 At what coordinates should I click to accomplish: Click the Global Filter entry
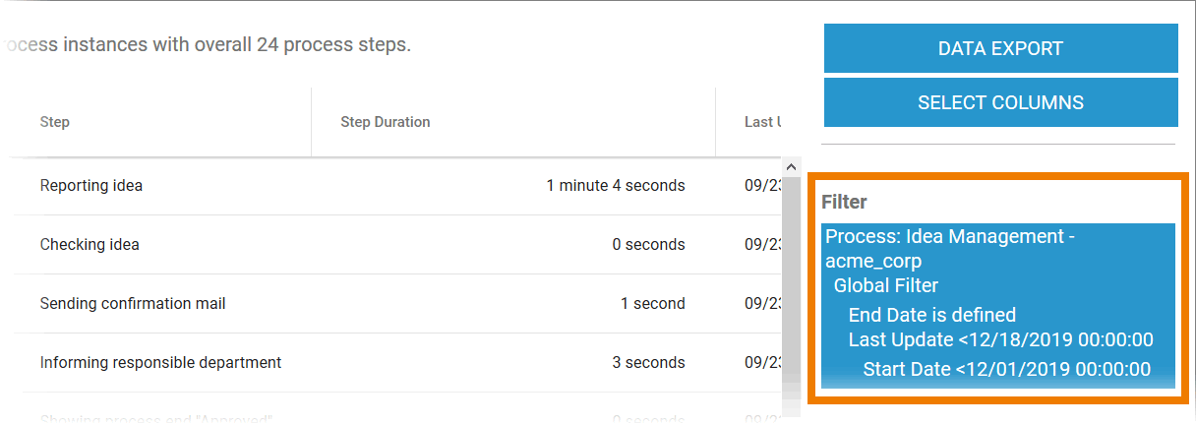(x=886, y=285)
